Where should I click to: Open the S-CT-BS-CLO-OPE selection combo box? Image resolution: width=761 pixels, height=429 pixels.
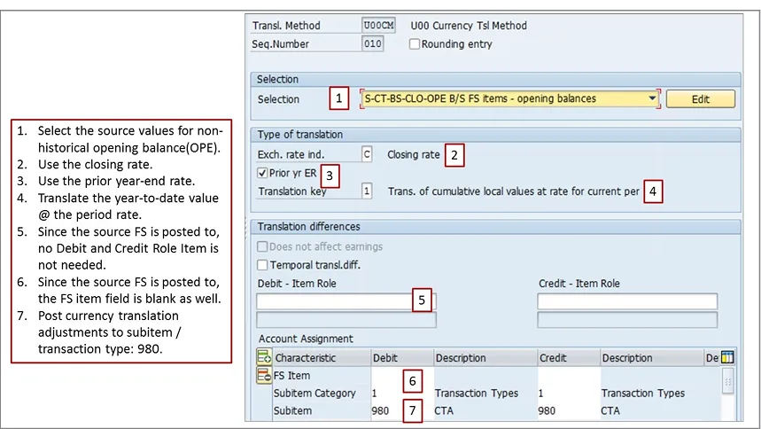click(x=505, y=98)
